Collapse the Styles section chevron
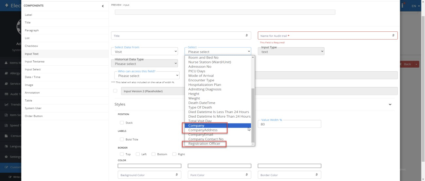Viewport: 425px width, 181px height. click(390, 105)
